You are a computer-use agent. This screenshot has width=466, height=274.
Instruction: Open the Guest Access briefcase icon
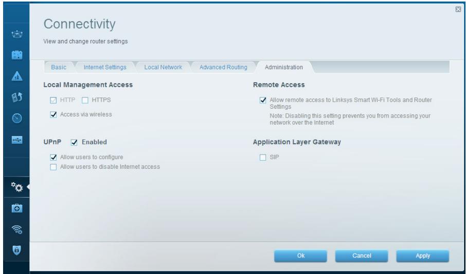click(x=17, y=55)
